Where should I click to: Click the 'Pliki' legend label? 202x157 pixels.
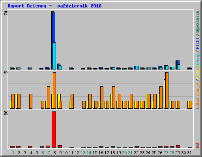tap(197, 43)
